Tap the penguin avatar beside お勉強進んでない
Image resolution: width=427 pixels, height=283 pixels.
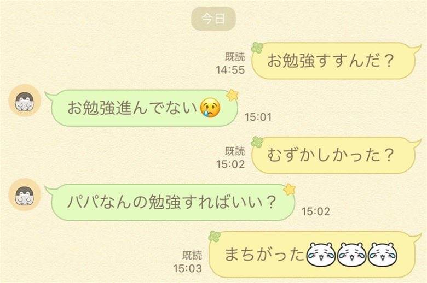pyautogui.click(x=25, y=101)
